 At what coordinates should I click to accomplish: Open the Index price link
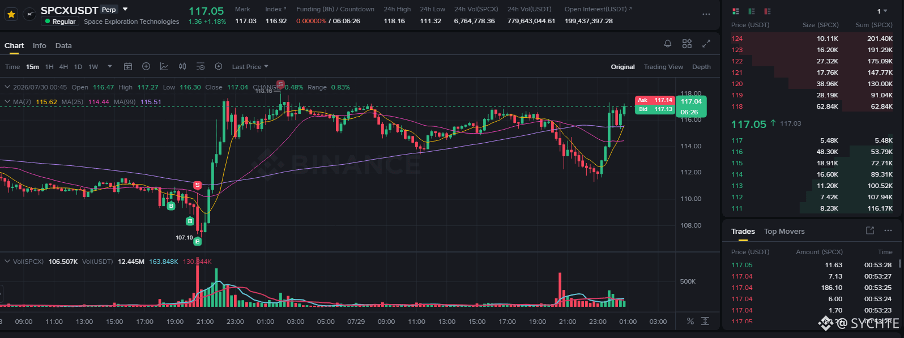pyautogui.click(x=276, y=9)
